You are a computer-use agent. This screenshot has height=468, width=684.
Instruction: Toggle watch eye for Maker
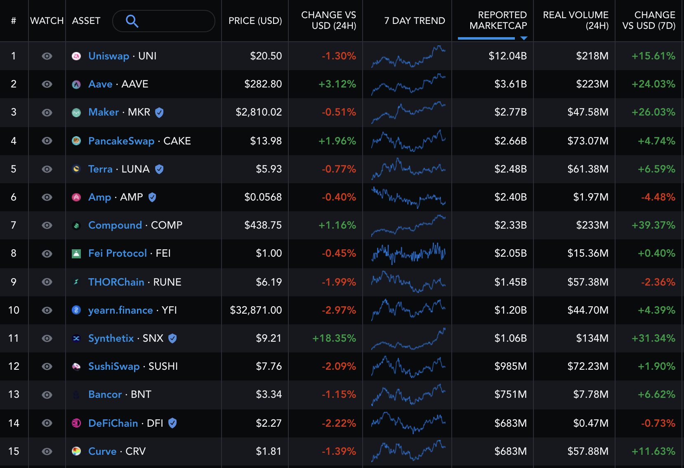point(47,113)
